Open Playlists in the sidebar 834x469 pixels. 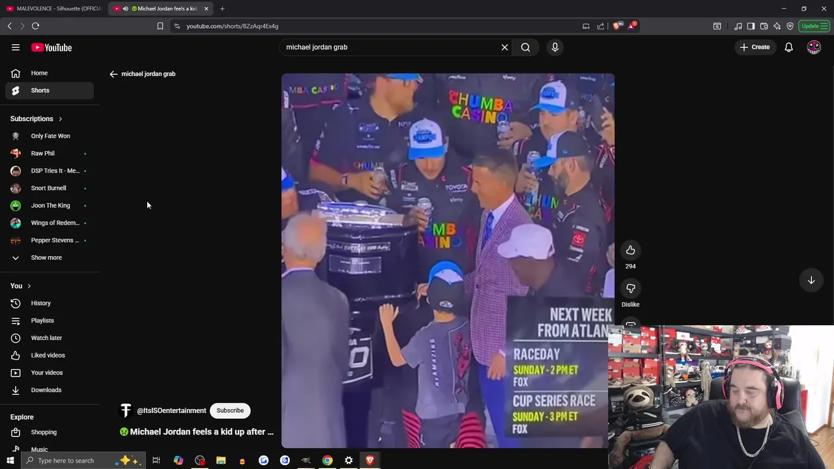pos(50,320)
